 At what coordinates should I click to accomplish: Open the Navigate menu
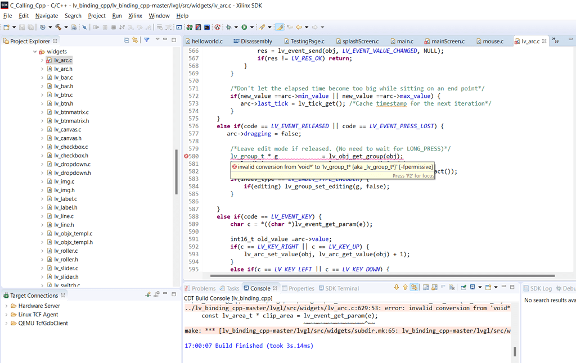47,16
